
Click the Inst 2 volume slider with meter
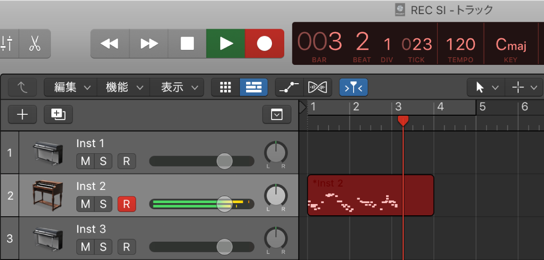(202, 204)
